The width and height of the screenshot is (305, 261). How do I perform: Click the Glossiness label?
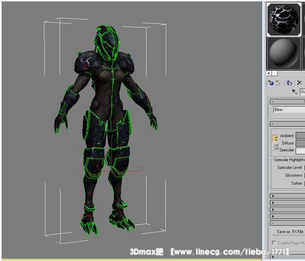294,175
